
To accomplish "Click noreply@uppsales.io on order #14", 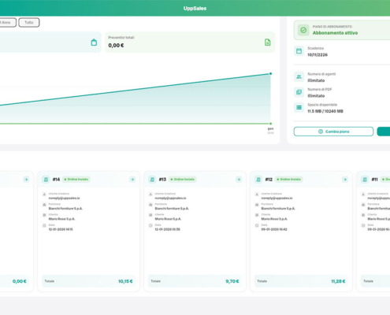I will (64, 198).
